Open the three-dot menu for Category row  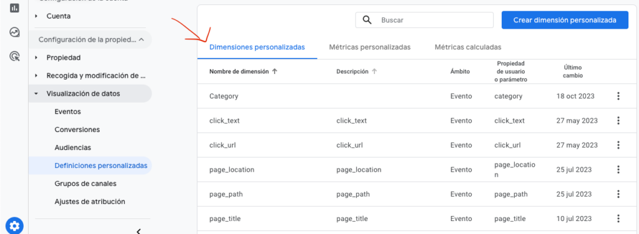coord(618,96)
